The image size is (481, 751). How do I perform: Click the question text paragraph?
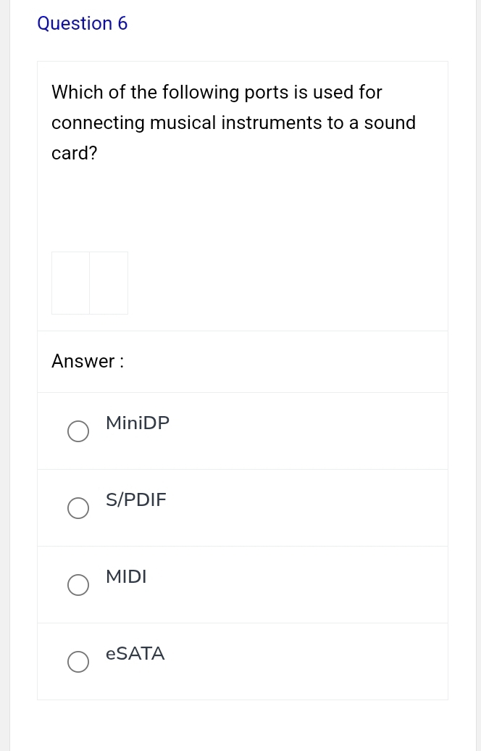233,123
